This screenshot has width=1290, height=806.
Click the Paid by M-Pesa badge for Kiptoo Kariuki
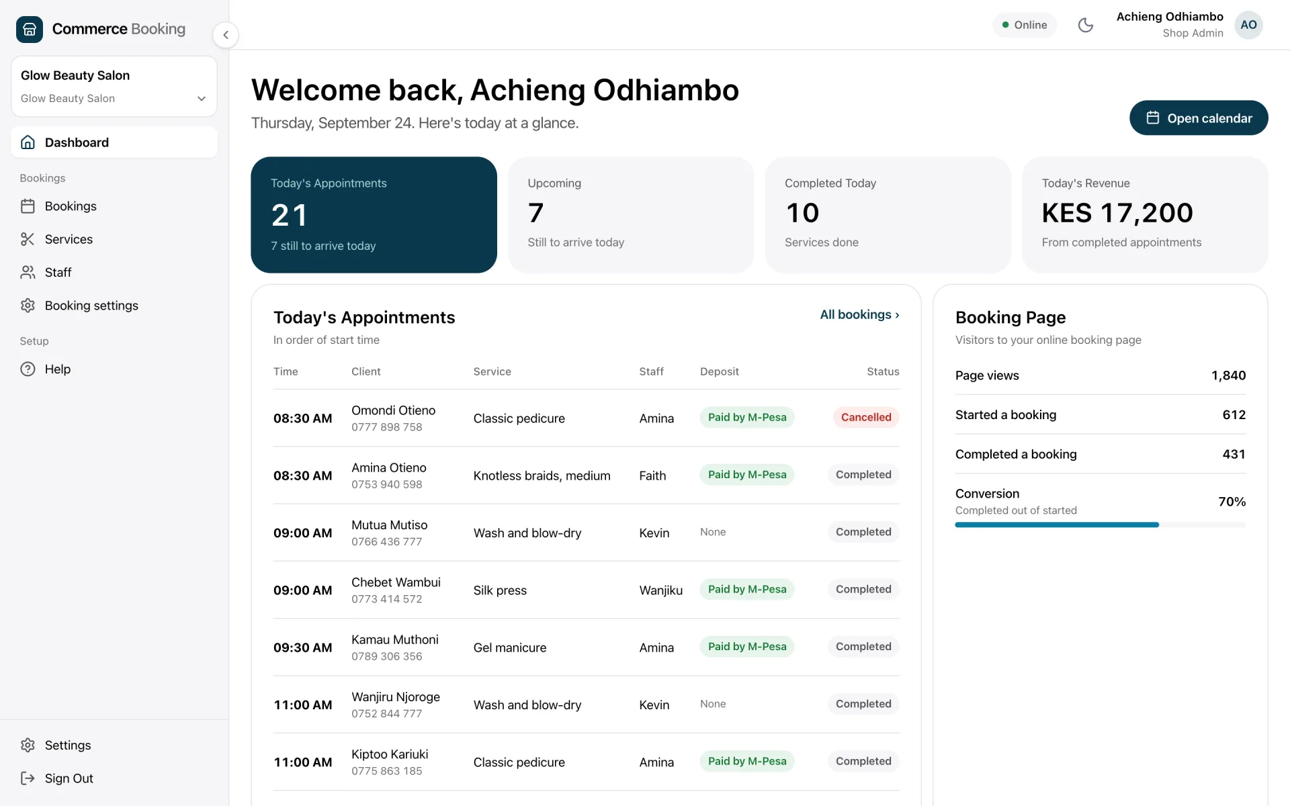[747, 761]
